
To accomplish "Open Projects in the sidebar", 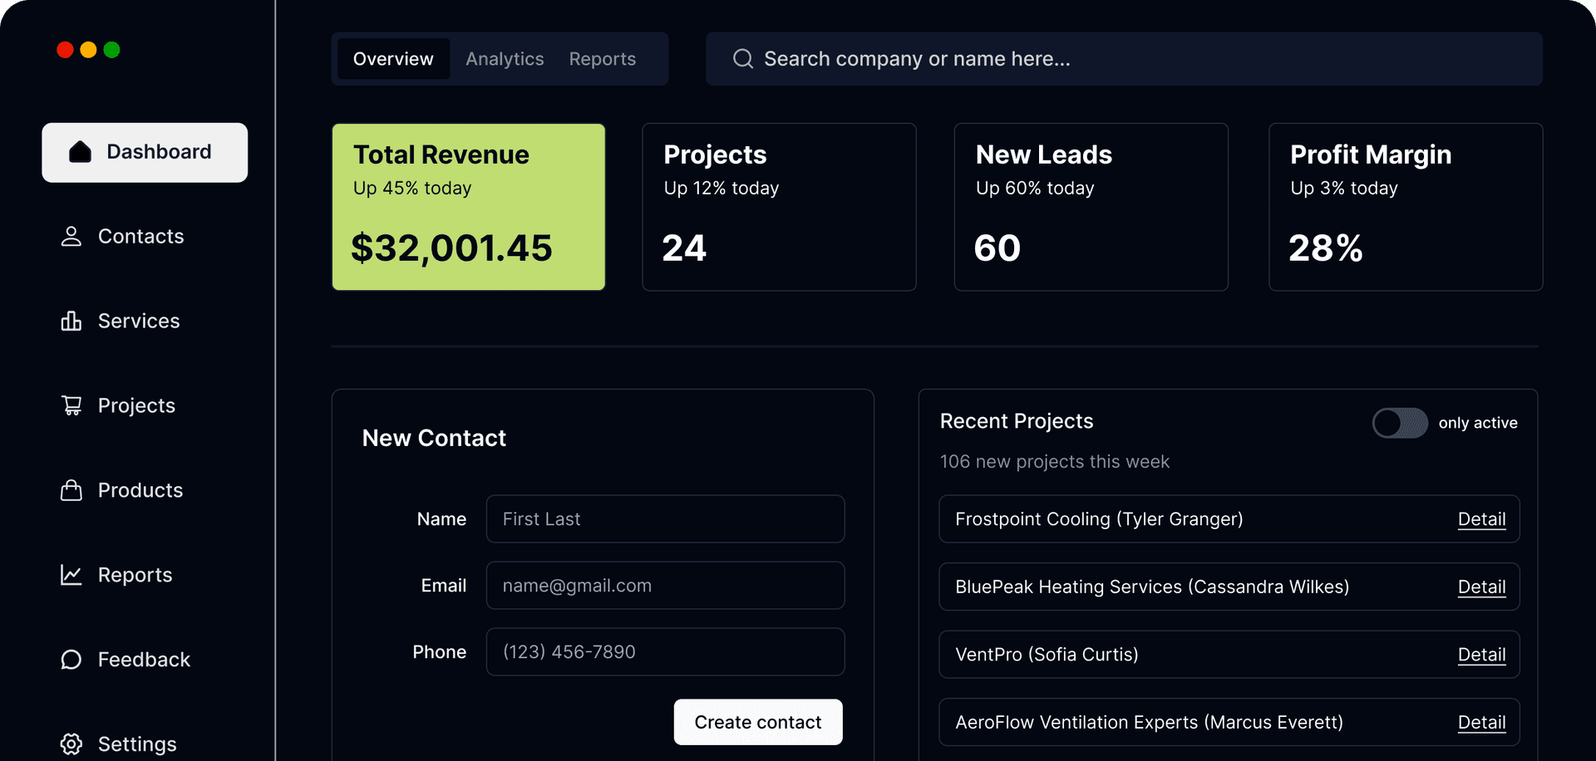I will coord(118,405).
